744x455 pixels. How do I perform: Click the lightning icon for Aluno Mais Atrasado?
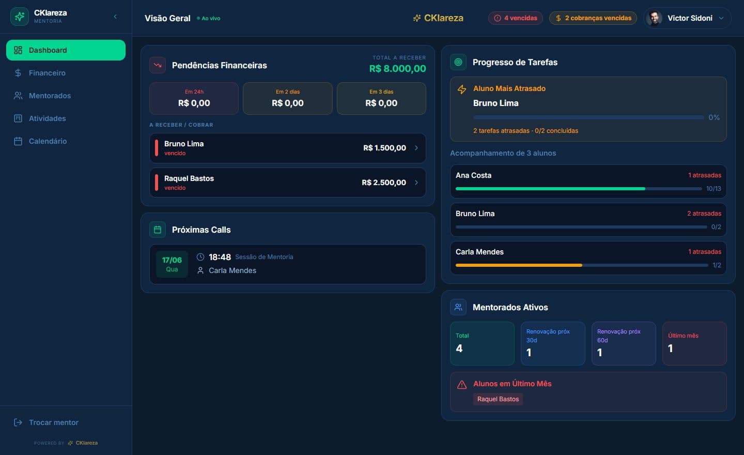click(x=462, y=89)
